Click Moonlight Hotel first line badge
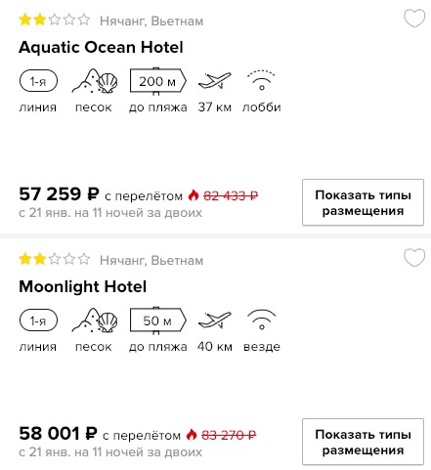This screenshot has height=470, width=431. pos(38,320)
